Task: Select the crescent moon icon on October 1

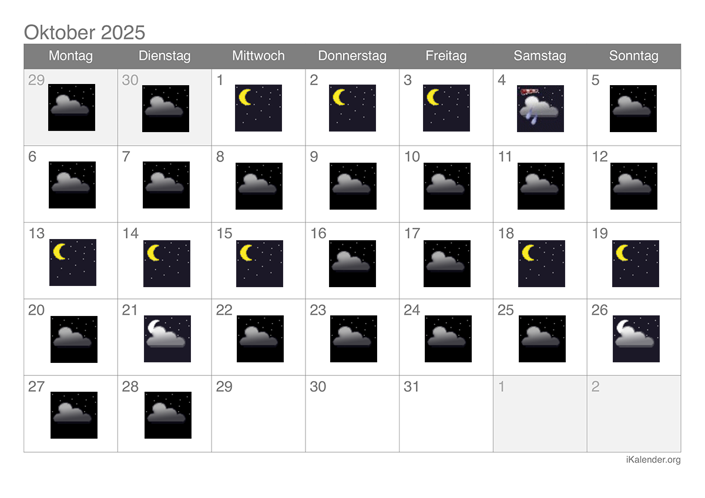Action: (258, 108)
